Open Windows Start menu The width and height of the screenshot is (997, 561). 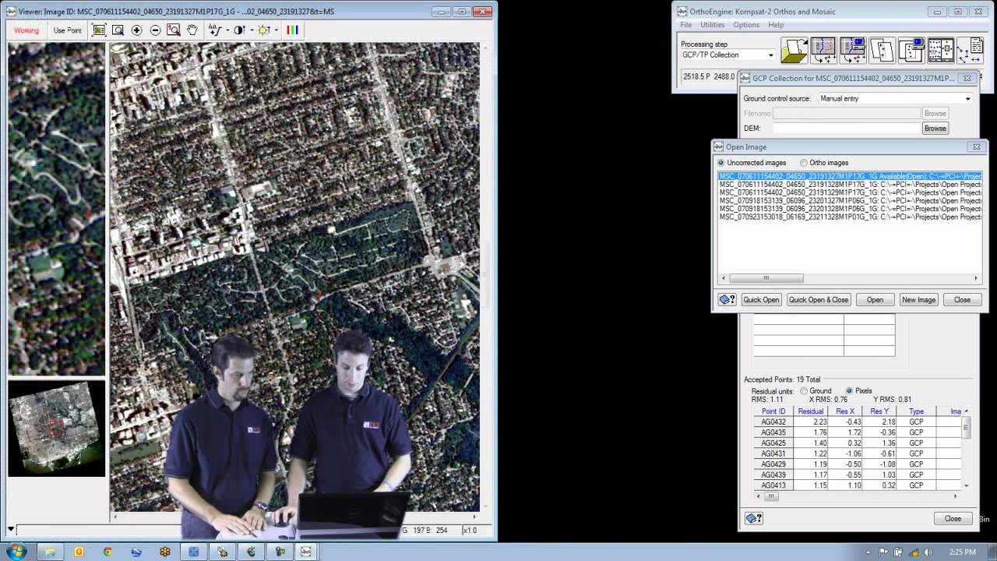(x=15, y=552)
